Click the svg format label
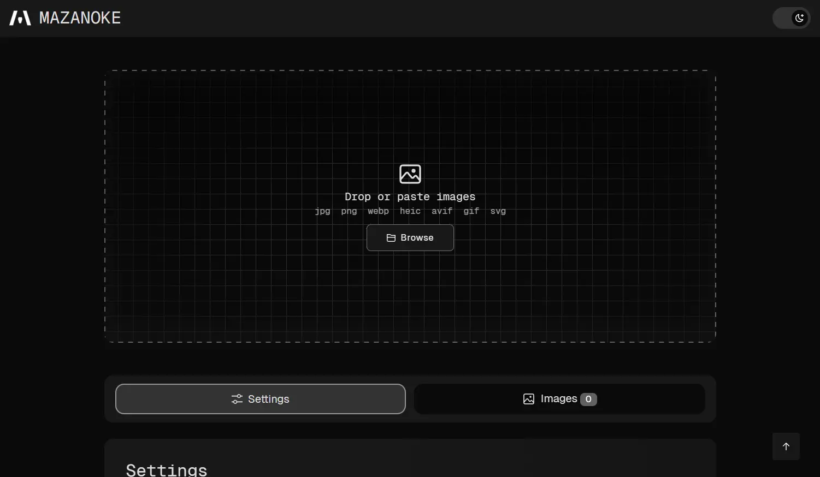Viewport: 820px width, 477px height. [x=498, y=211]
